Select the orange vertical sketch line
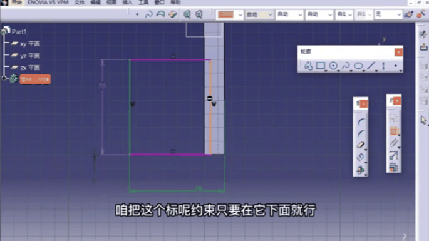429x241 pixels. [210, 107]
